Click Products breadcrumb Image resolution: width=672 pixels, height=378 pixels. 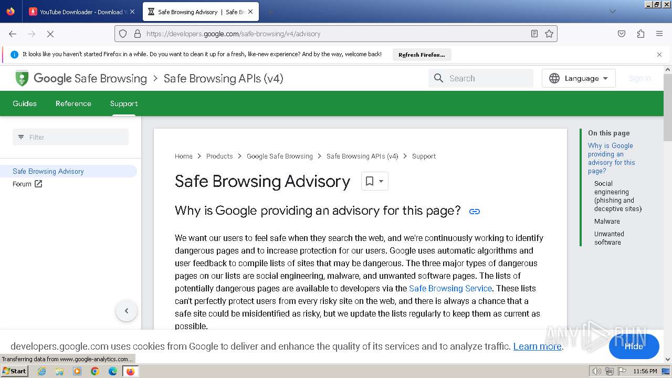pyautogui.click(x=219, y=156)
